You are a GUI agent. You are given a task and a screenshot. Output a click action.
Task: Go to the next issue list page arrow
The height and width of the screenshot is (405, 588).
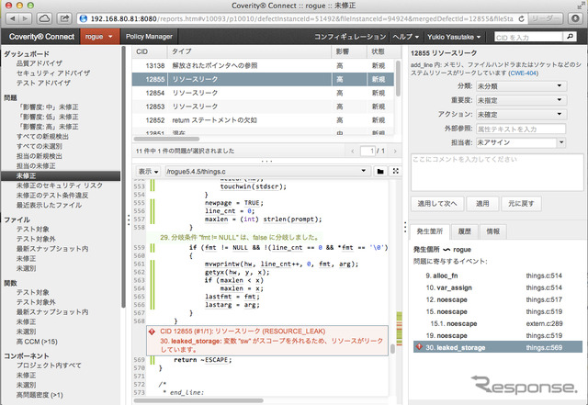point(395,152)
